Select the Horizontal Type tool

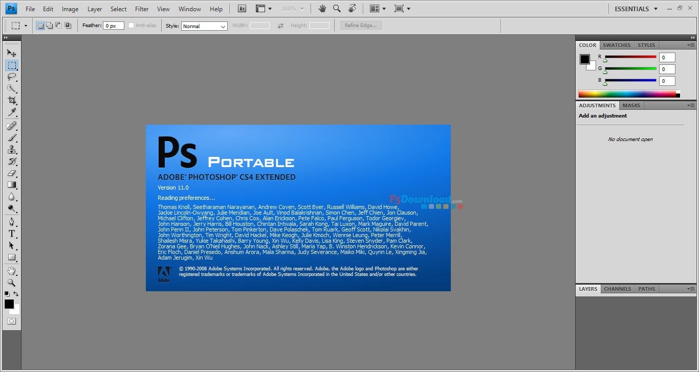point(11,234)
